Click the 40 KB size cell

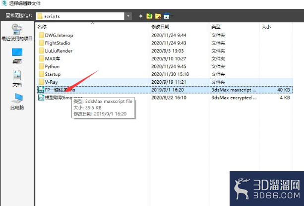284,90
